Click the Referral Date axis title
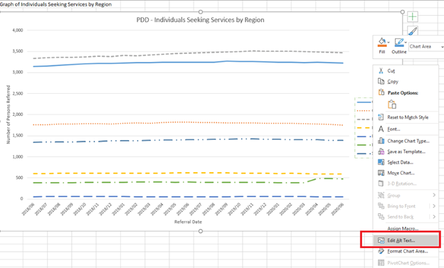The width and height of the screenshot is (444, 268). 188,222
